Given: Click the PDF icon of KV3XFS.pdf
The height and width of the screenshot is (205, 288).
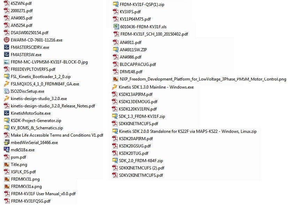Looking at the screenshot, I should 116,12.
